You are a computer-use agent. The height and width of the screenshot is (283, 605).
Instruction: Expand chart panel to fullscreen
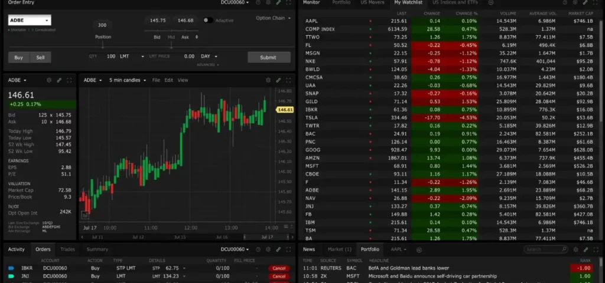288,80
